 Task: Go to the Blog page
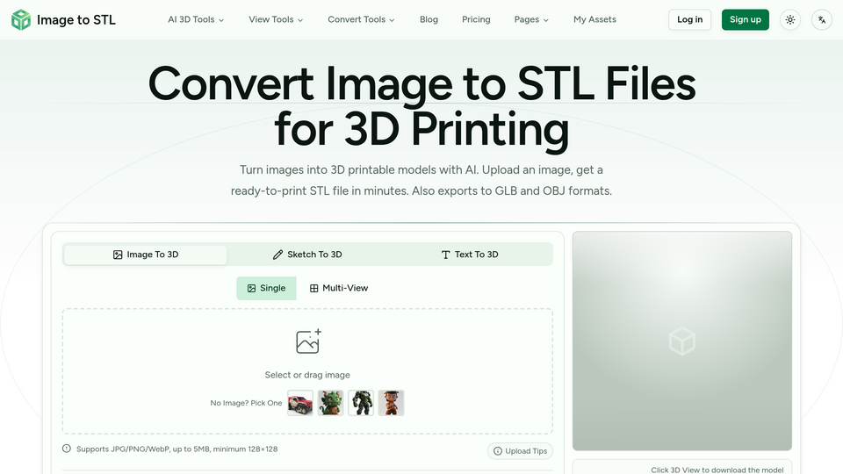tap(429, 19)
